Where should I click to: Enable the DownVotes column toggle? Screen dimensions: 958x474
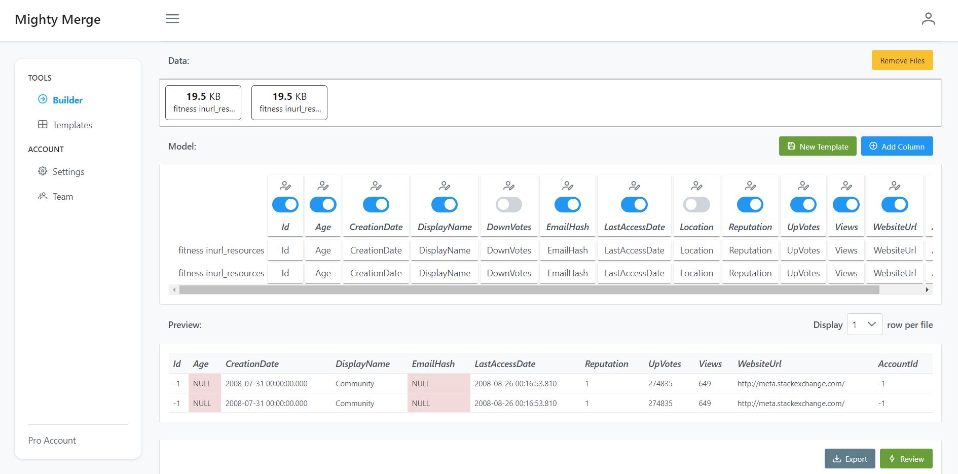pyautogui.click(x=509, y=205)
